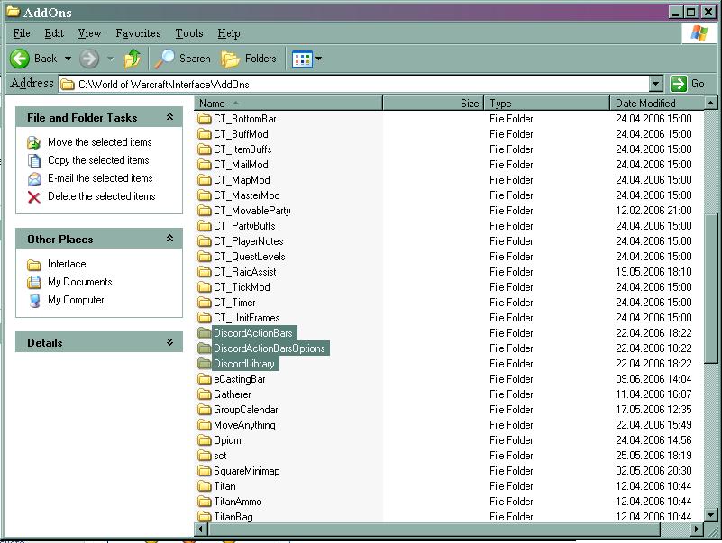The image size is (722, 543).
Task: Open the Edit menu
Action: pyautogui.click(x=54, y=33)
